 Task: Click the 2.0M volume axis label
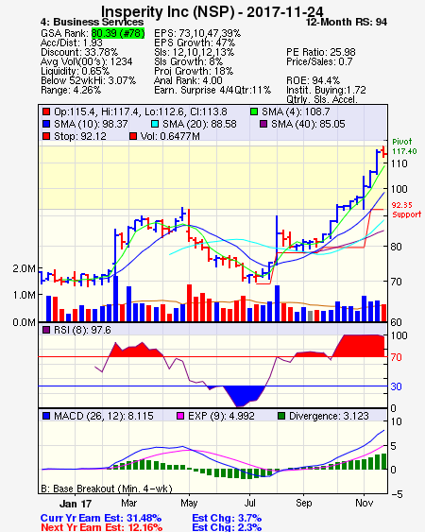pyautogui.click(x=24, y=268)
